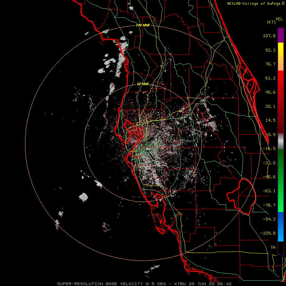The height and width of the screenshot is (286, 286).
Task: Select the 76.7 value on velocity scale
Action: (270, 64)
